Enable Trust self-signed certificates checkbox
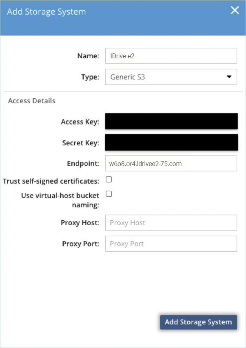246x348 pixels. click(109, 180)
